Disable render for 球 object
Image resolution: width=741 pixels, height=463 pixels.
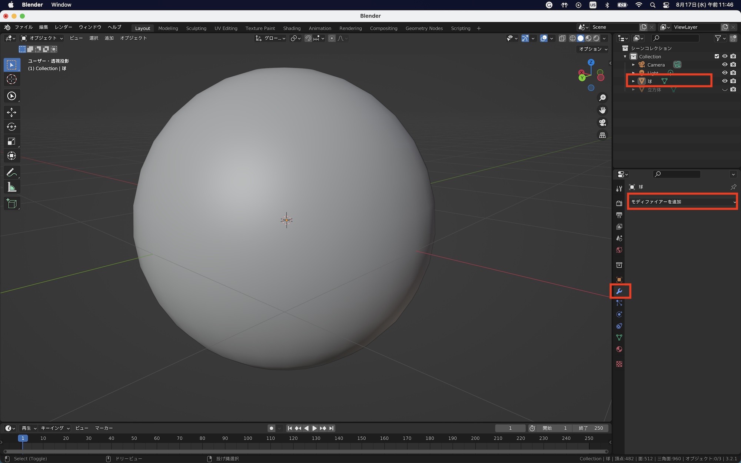click(x=733, y=81)
